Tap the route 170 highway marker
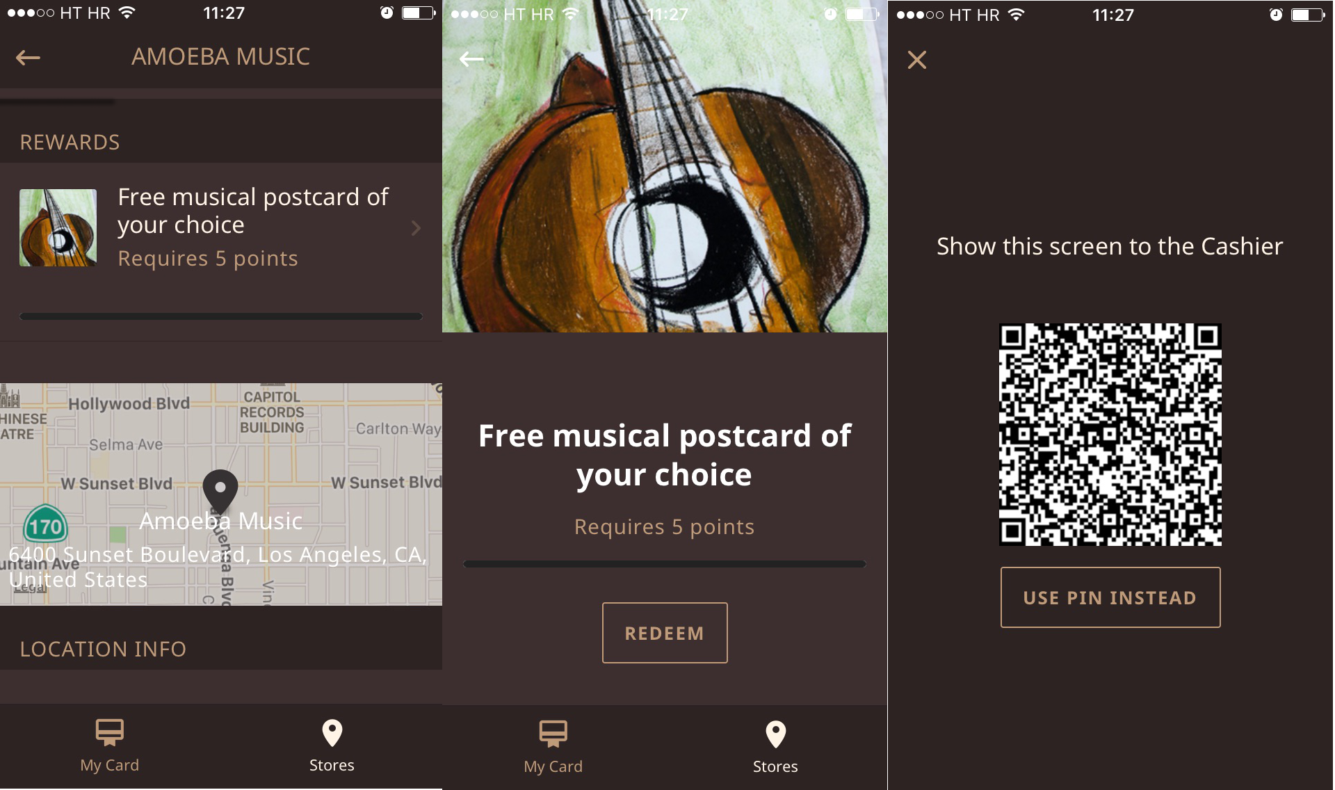Image resolution: width=1335 pixels, height=790 pixels. pos(46,524)
